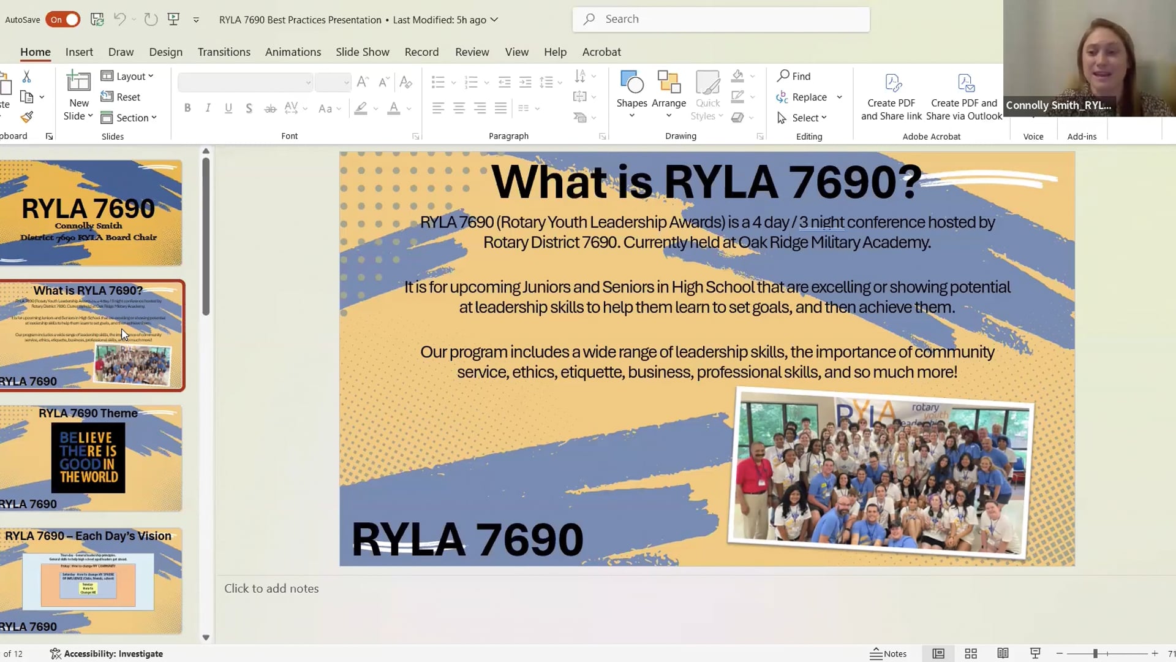Open the Arrange objects tool
The height and width of the screenshot is (662, 1176).
[669, 82]
